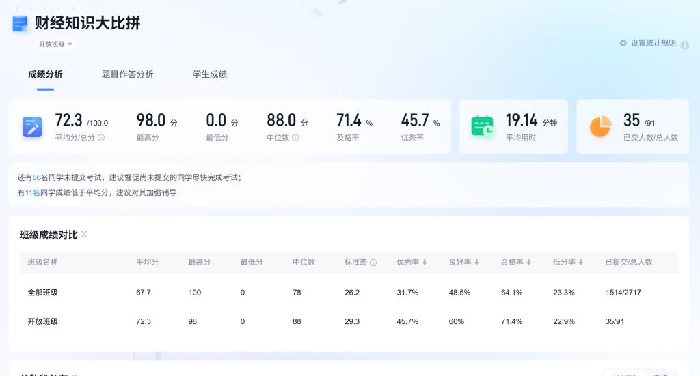The width and height of the screenshot is (700, 376).
Task: Select the 成绩分析 tab
Action: (45, 74)
